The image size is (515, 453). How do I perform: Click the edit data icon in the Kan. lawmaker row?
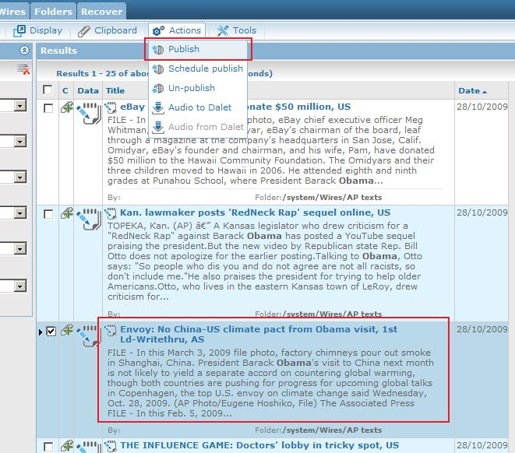[89, 219]
